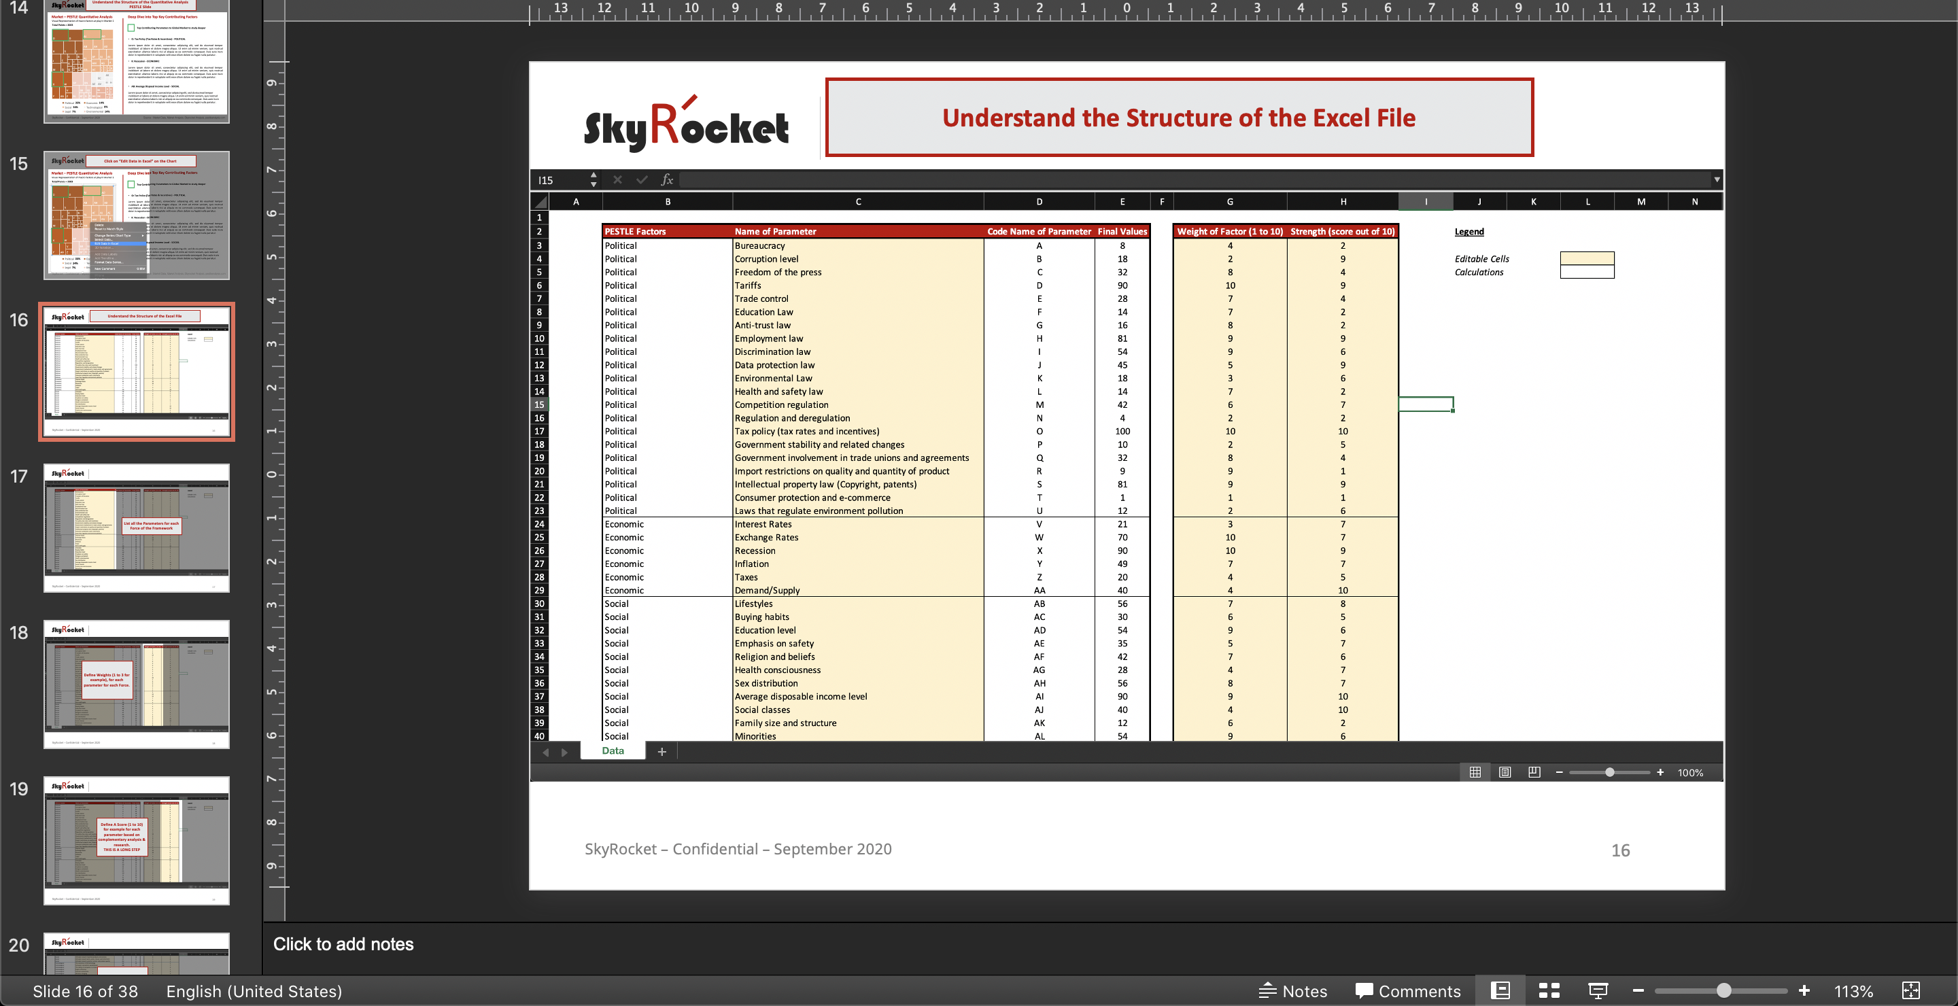1958x1006 pixels.
Task: Click the Excel confirm entry checkmark icon
Action: click(x=642, y=180)
